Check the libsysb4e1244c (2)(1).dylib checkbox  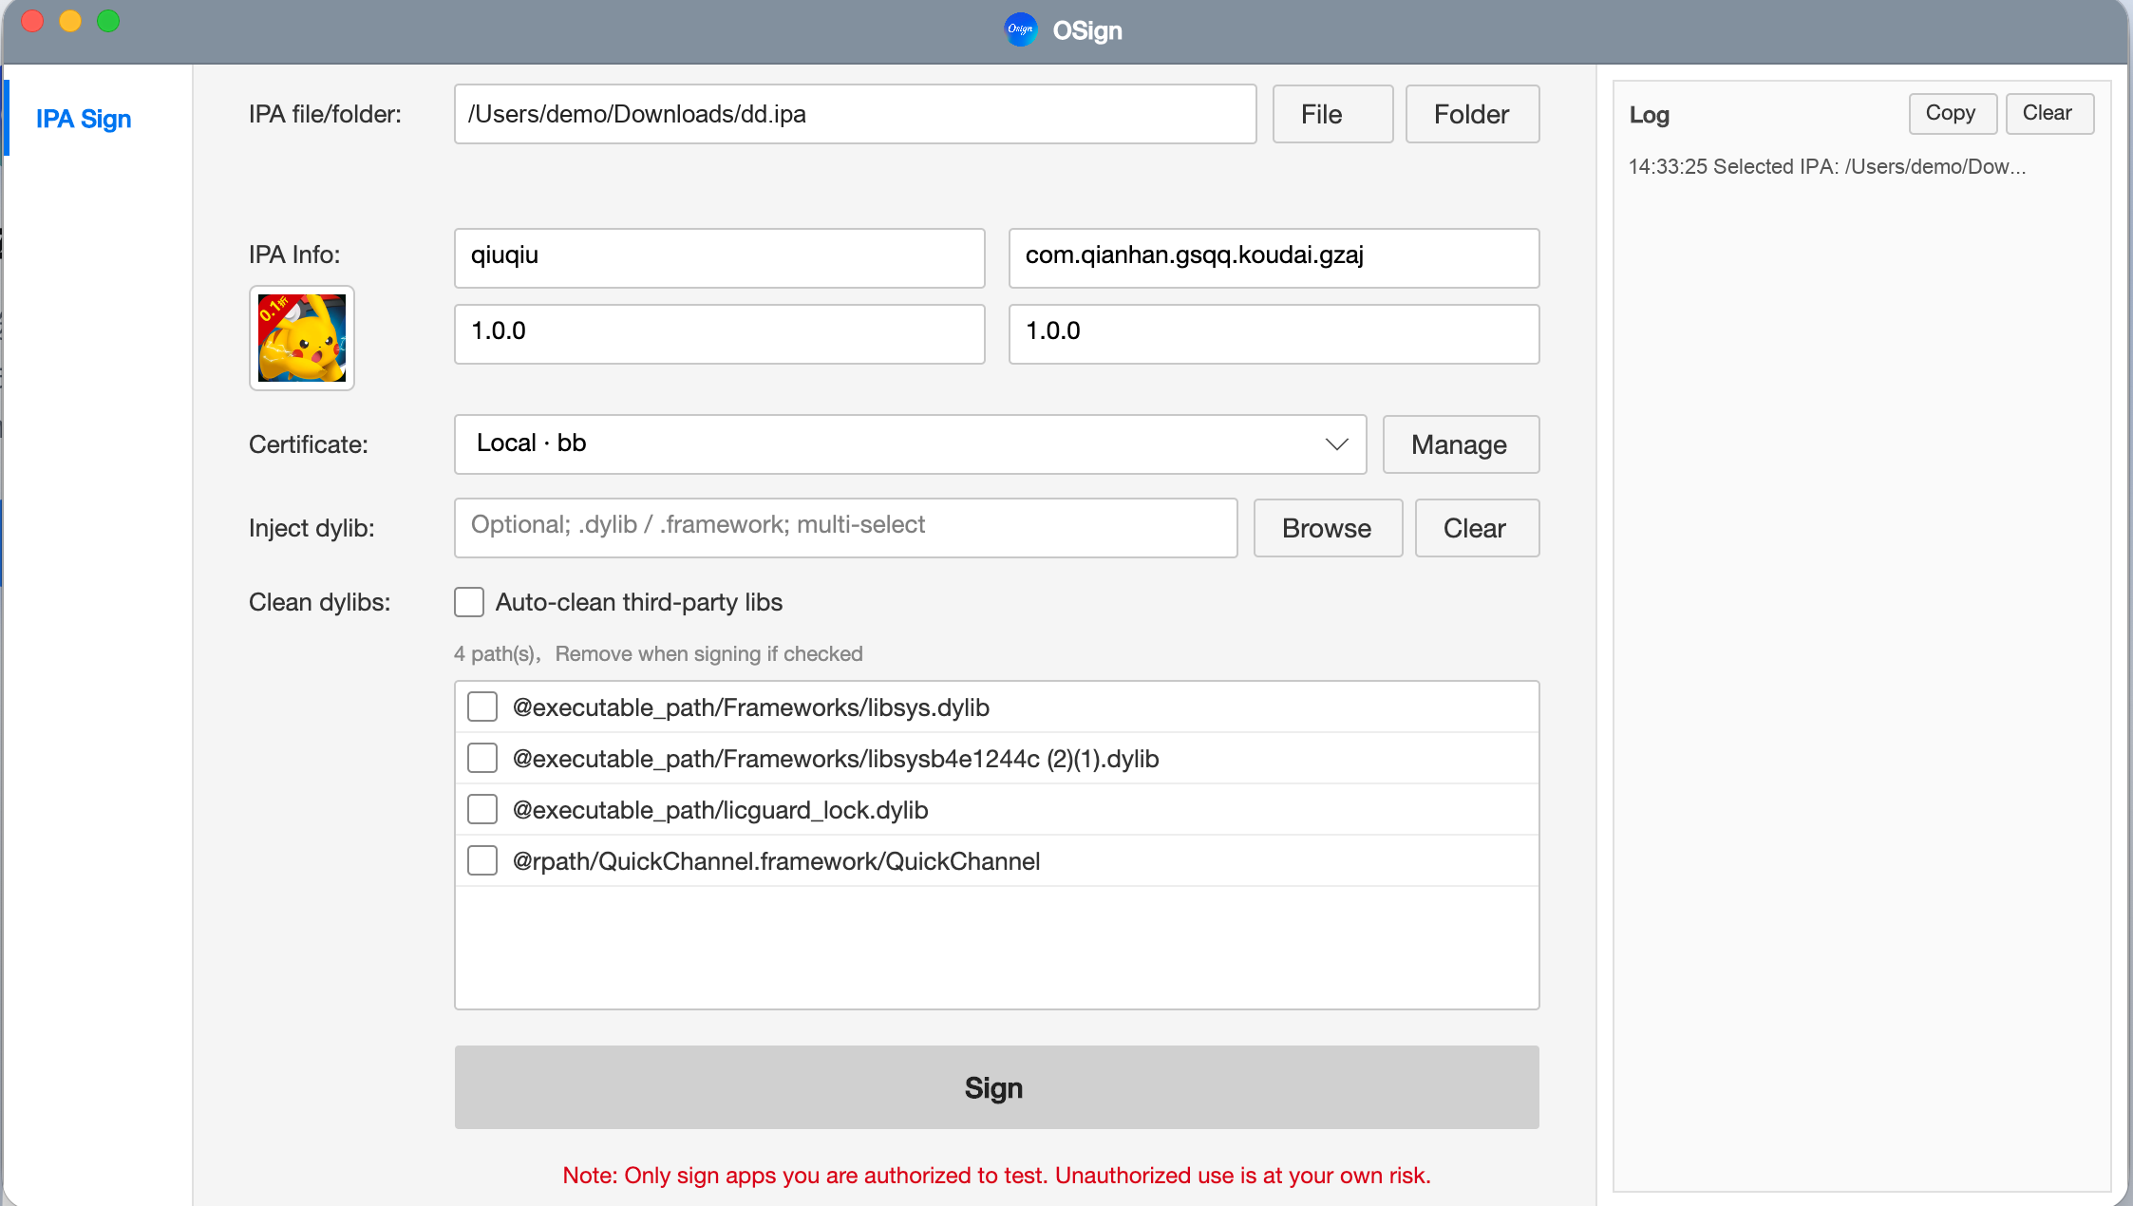pyautogui.click(x=482, y=758)
